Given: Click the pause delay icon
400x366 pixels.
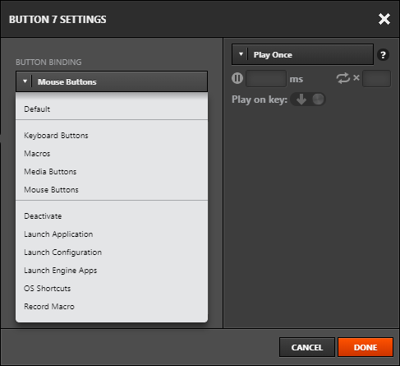Looking at the screenshot, I should 237,78.
